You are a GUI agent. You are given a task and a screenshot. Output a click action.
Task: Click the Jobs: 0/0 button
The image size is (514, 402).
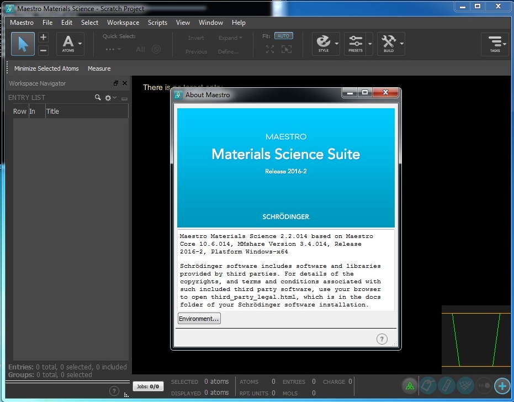(x=148, y=386)
